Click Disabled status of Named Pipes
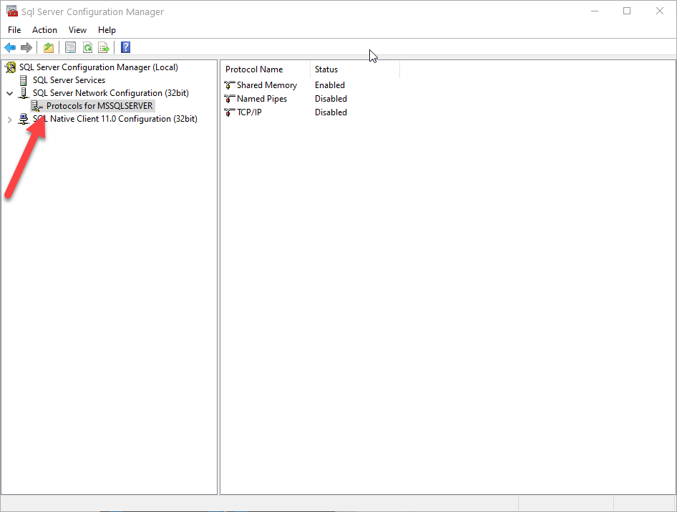This screenshot has width=677, height=512. coord(331,99)
